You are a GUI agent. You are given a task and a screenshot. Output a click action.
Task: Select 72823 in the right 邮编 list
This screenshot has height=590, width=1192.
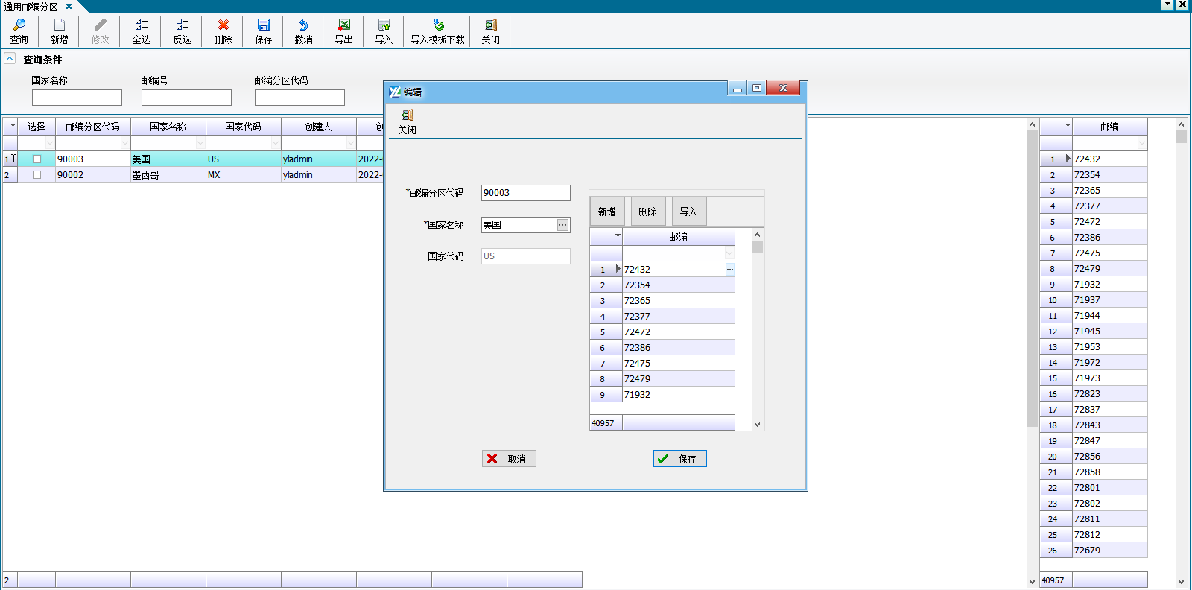click(1110, 394)
